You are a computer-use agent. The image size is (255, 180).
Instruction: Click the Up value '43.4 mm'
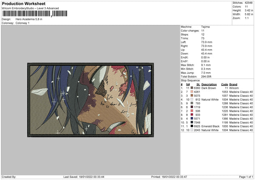207,50
